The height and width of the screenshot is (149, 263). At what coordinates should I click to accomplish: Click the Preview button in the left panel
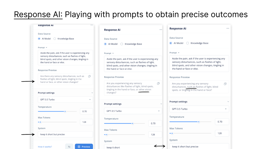(84, 147)
